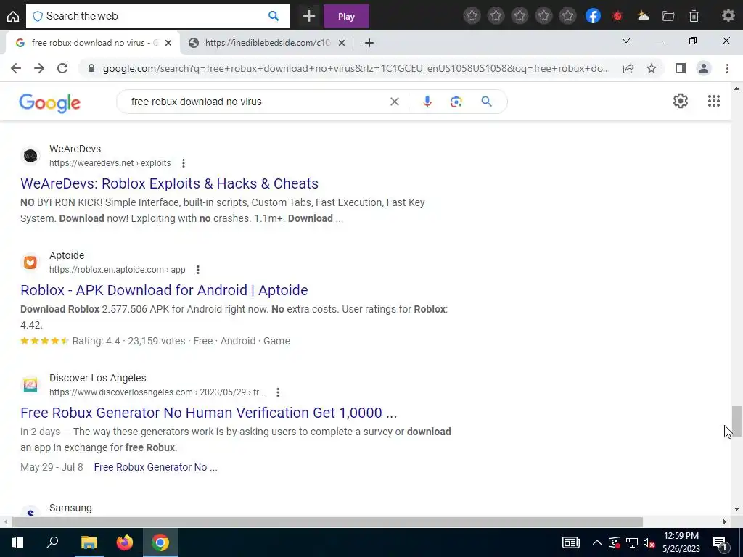This screenshot has height=557, width=743.
Task: Open Google apps grid
Action: [714, 101]
